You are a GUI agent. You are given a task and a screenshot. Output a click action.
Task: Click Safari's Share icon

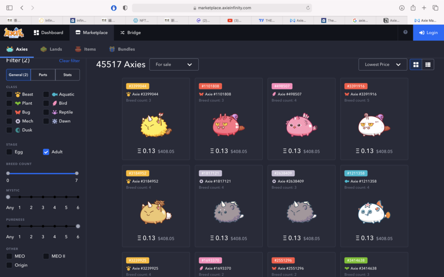(413, 8)
